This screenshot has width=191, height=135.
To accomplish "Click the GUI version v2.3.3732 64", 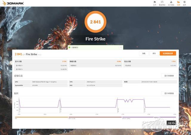I will coord(91,85).
